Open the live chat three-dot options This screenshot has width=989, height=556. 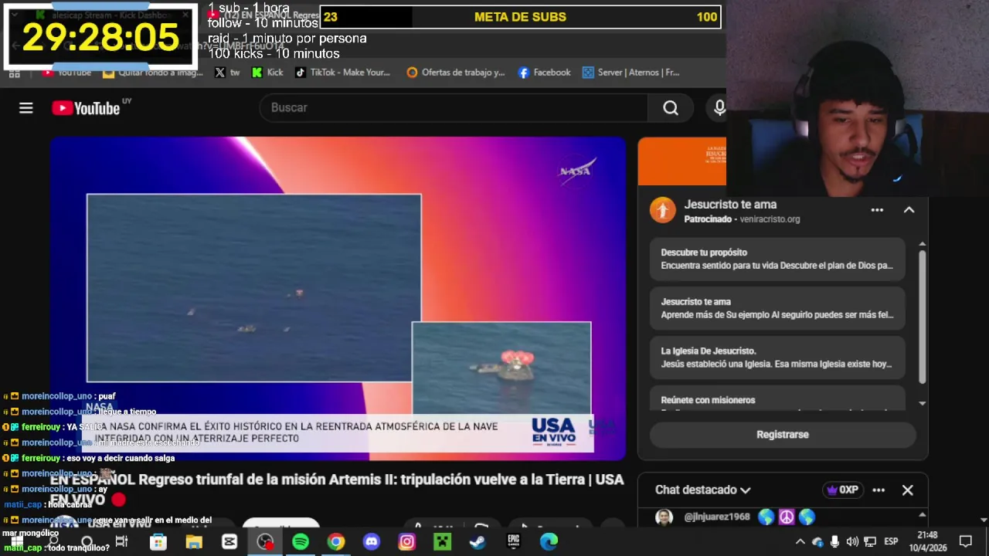[879, 490]
